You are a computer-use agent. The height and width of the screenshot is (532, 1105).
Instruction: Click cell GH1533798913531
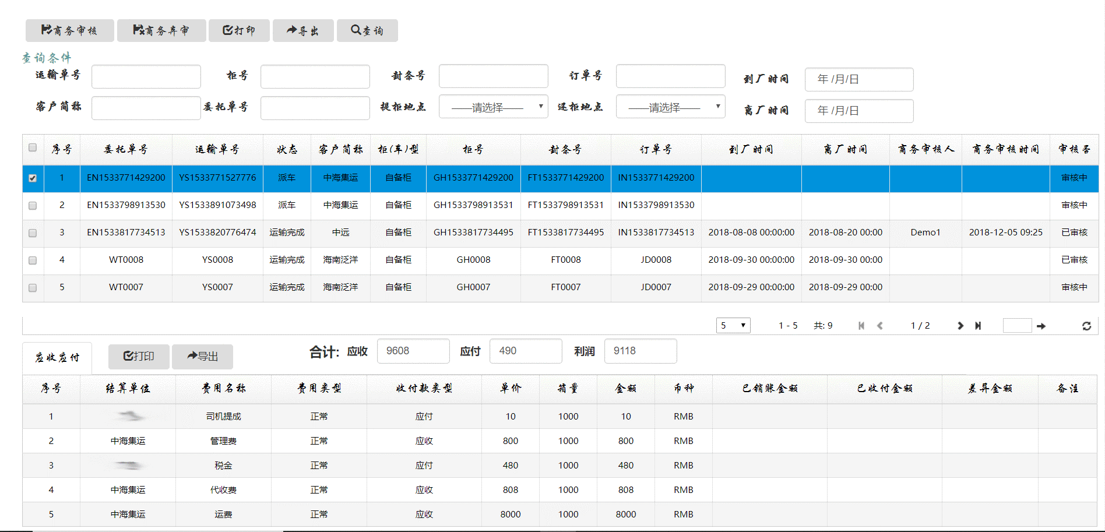[473, 205]
